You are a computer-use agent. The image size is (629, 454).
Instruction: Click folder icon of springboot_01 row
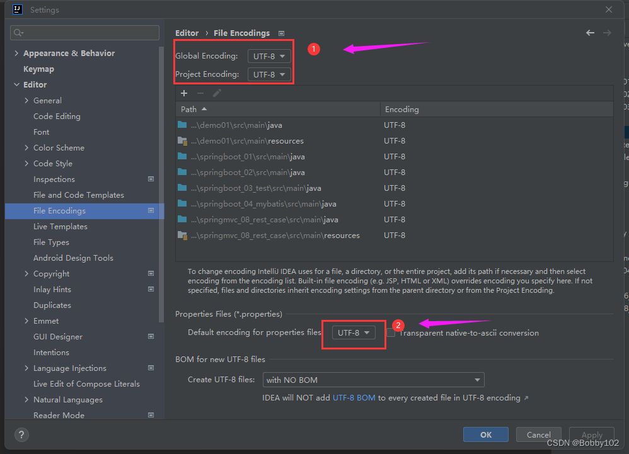[x=182, y=156]
